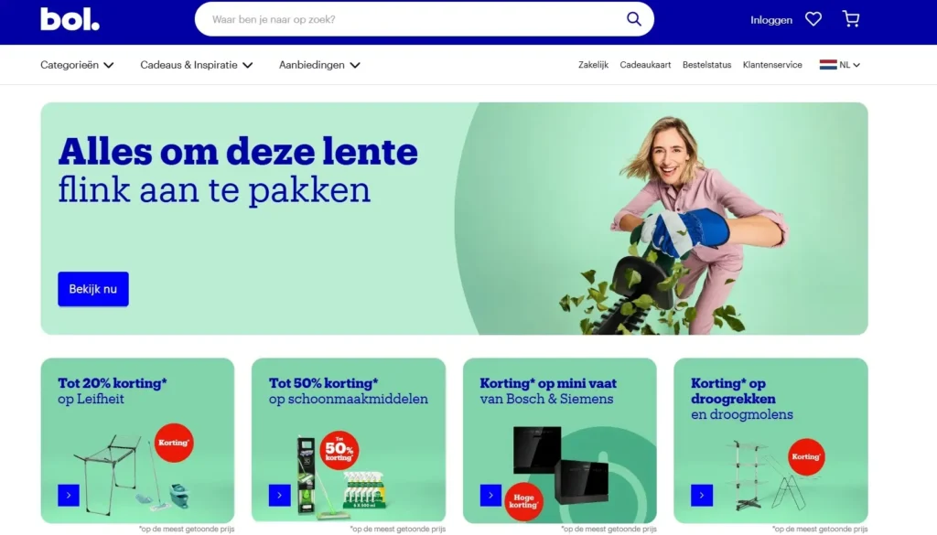Click arrow button on droogrekken card
This screenshot has height=535, width=937.
[x=702, y=495]
